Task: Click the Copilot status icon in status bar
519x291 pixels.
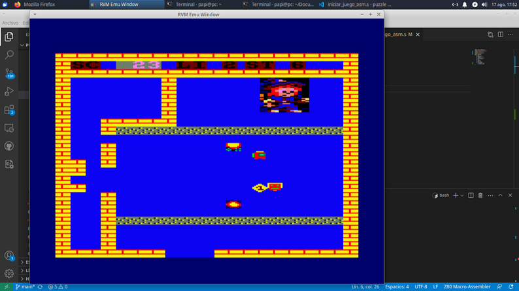Action: [499, 286]
